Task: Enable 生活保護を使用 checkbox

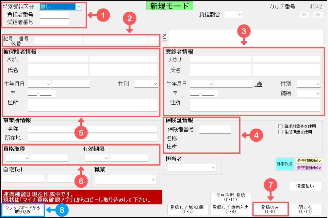Action: pos(280,132)
